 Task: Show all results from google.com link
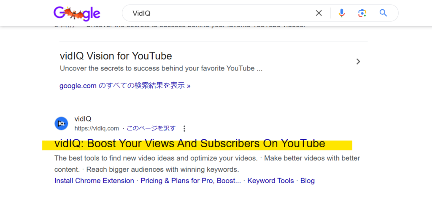point(125,86)
